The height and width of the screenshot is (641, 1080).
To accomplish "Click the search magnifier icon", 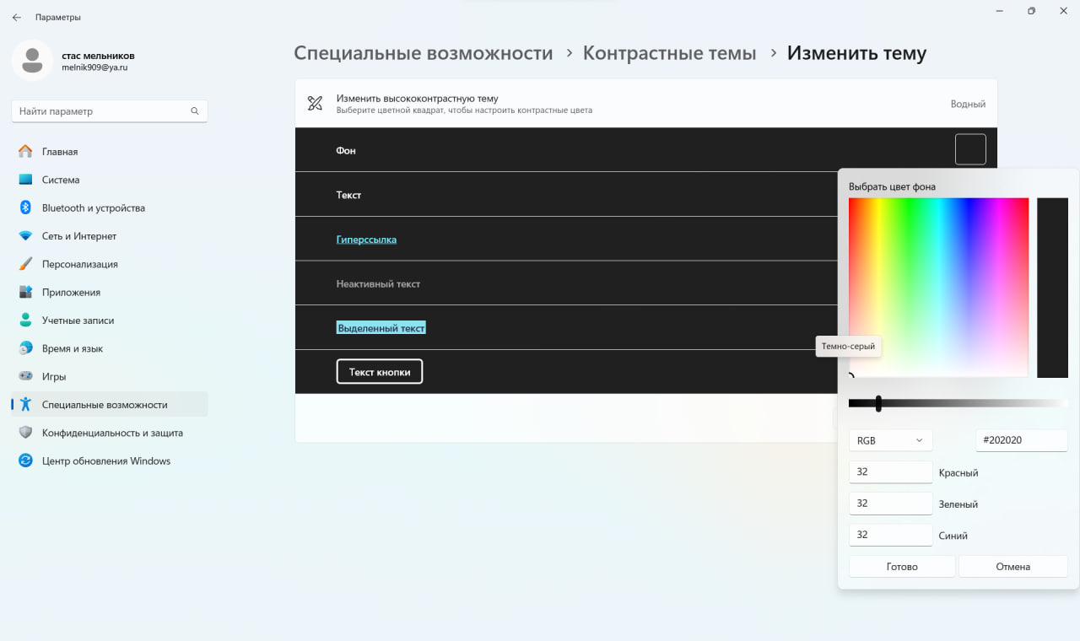I will (x=195, y=111).
